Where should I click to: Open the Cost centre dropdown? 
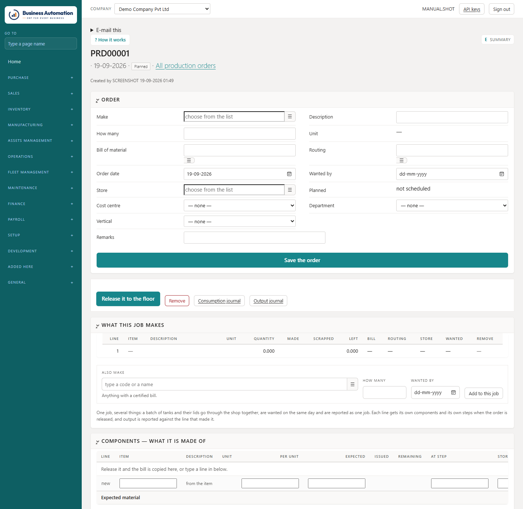coord(240,205)
